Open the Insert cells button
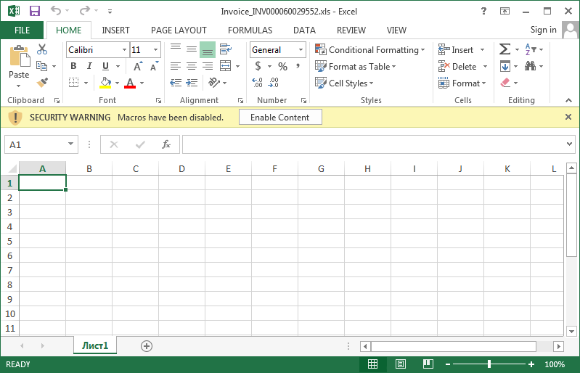Screen dimensions: 580x373 456,49
